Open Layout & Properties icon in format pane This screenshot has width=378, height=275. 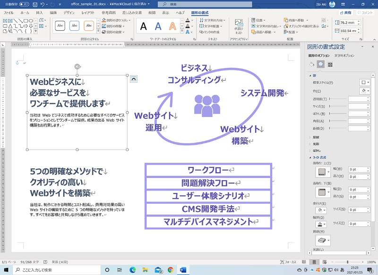tap(330, 64)
